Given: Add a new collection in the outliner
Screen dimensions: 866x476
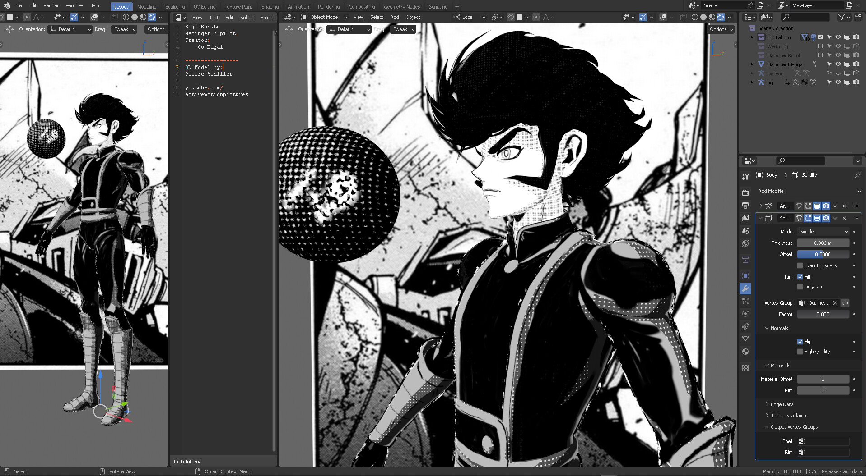Looking at the screenshot, I should (858, 17).
